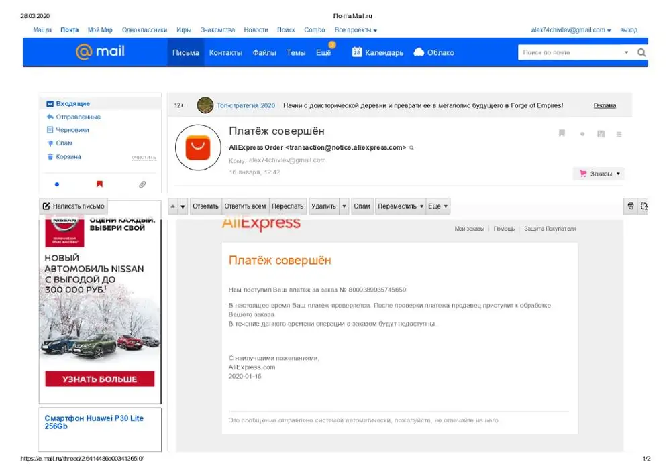Filter by the attachments paperclip icon

142,184
